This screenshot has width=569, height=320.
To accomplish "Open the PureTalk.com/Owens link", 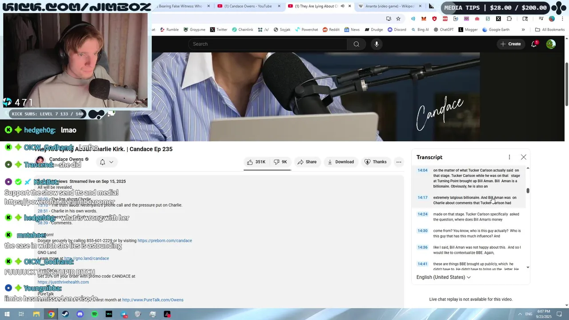I will pos(152,300).
